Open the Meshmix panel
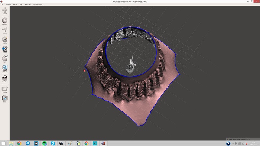This screenshot has width=260, height=146. (x=4, y=21)
